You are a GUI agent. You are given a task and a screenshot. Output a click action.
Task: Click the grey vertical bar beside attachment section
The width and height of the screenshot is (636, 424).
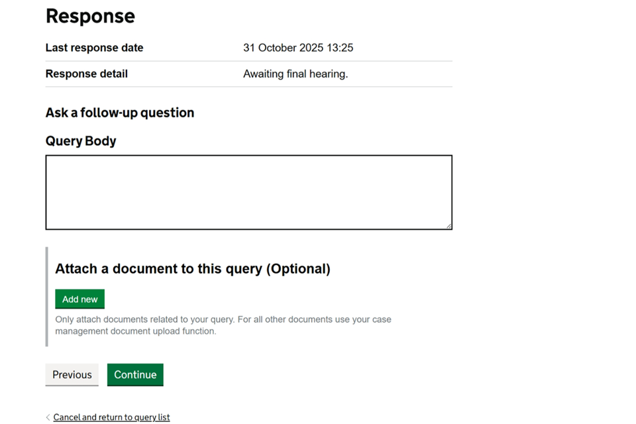click(x=47, y=297)
